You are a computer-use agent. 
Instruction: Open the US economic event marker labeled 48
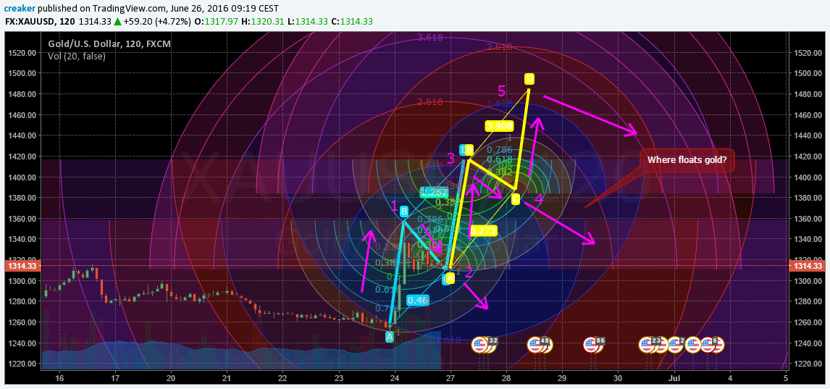click(x=540, y=345)
